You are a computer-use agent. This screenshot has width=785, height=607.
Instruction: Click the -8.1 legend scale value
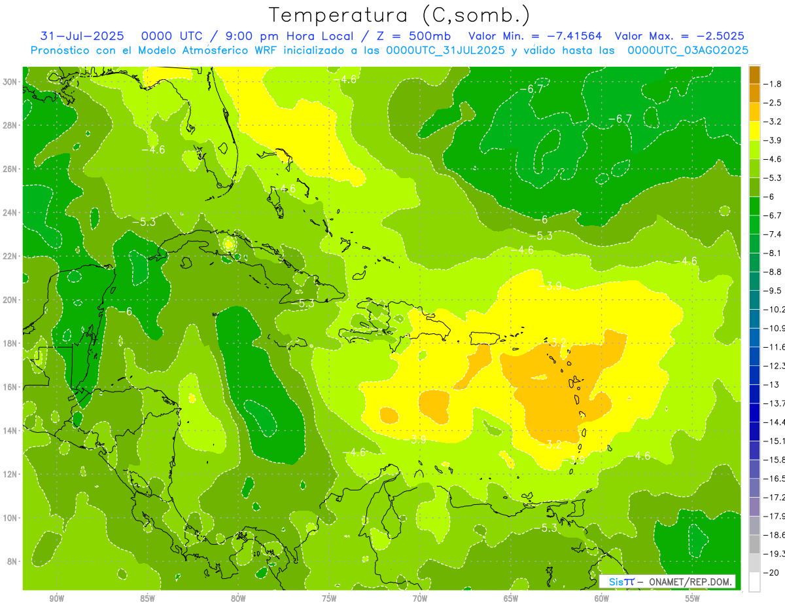click(x=772, y=253)
